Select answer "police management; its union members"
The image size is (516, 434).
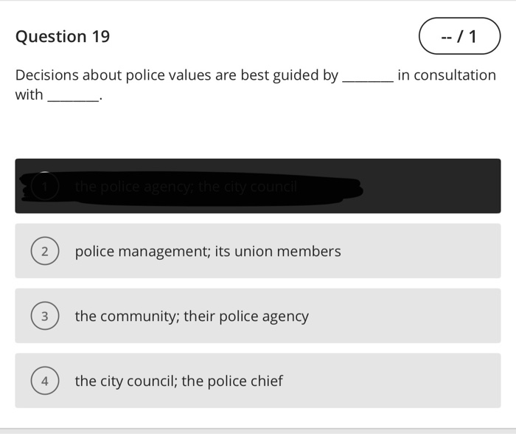click(x=207, y=252)
